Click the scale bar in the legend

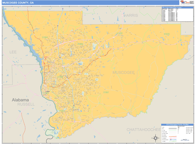click(185, 140)
